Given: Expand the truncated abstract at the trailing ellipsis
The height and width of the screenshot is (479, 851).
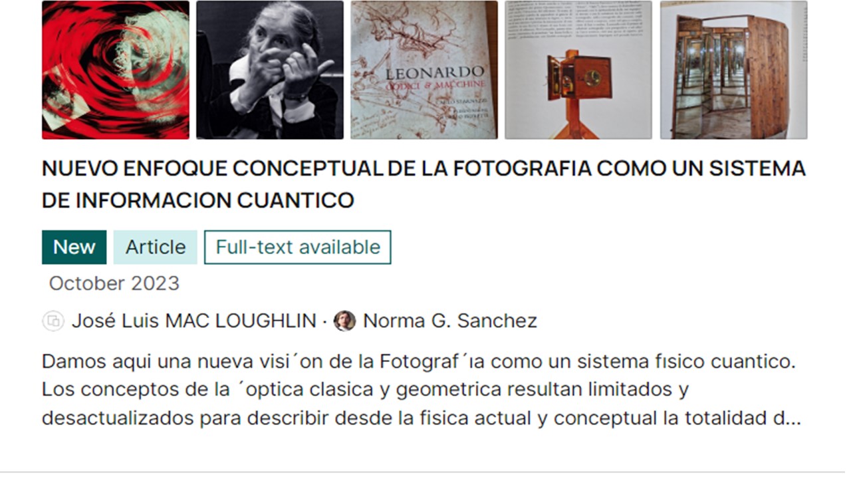Looking at the screenshot, I should tap(793, 419).
